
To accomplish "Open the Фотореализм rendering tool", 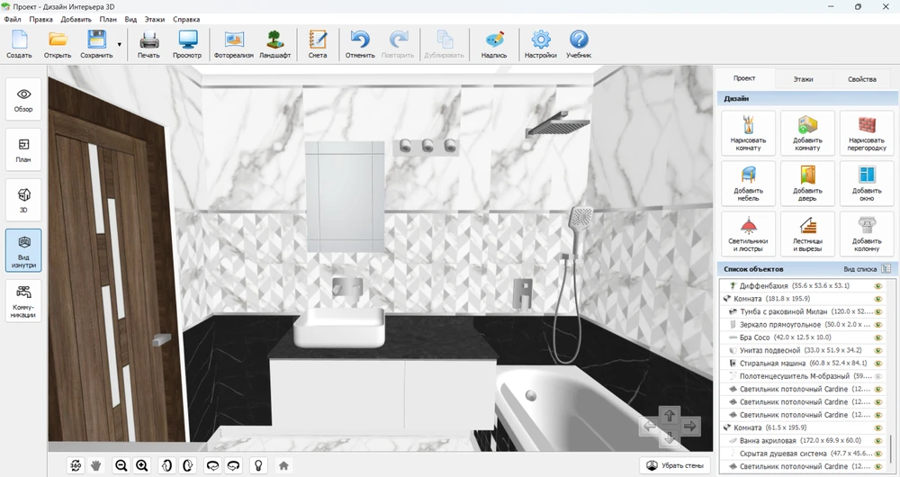I will click(234, 43).
